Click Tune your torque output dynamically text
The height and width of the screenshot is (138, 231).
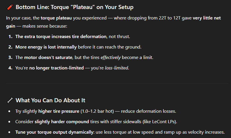coord(54,132)
